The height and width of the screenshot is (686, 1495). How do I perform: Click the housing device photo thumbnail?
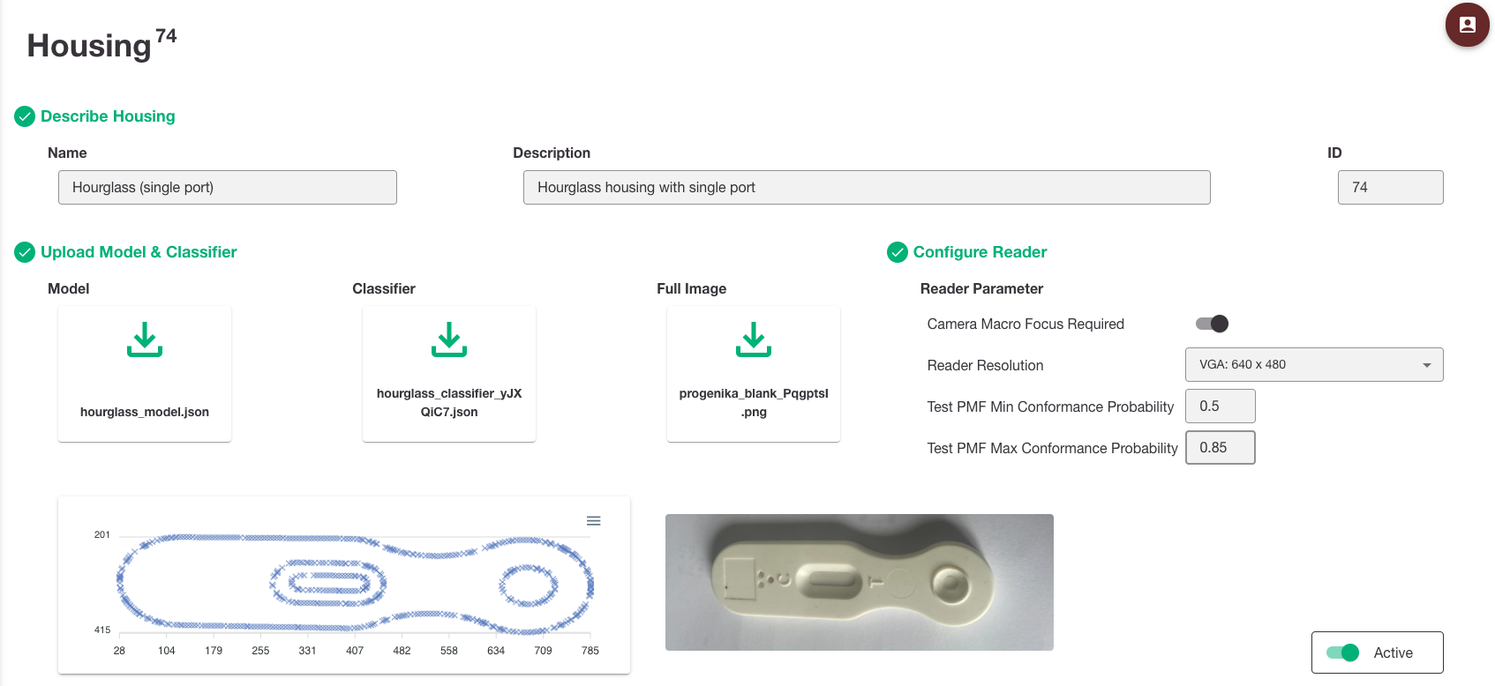(x=860, y=582)
